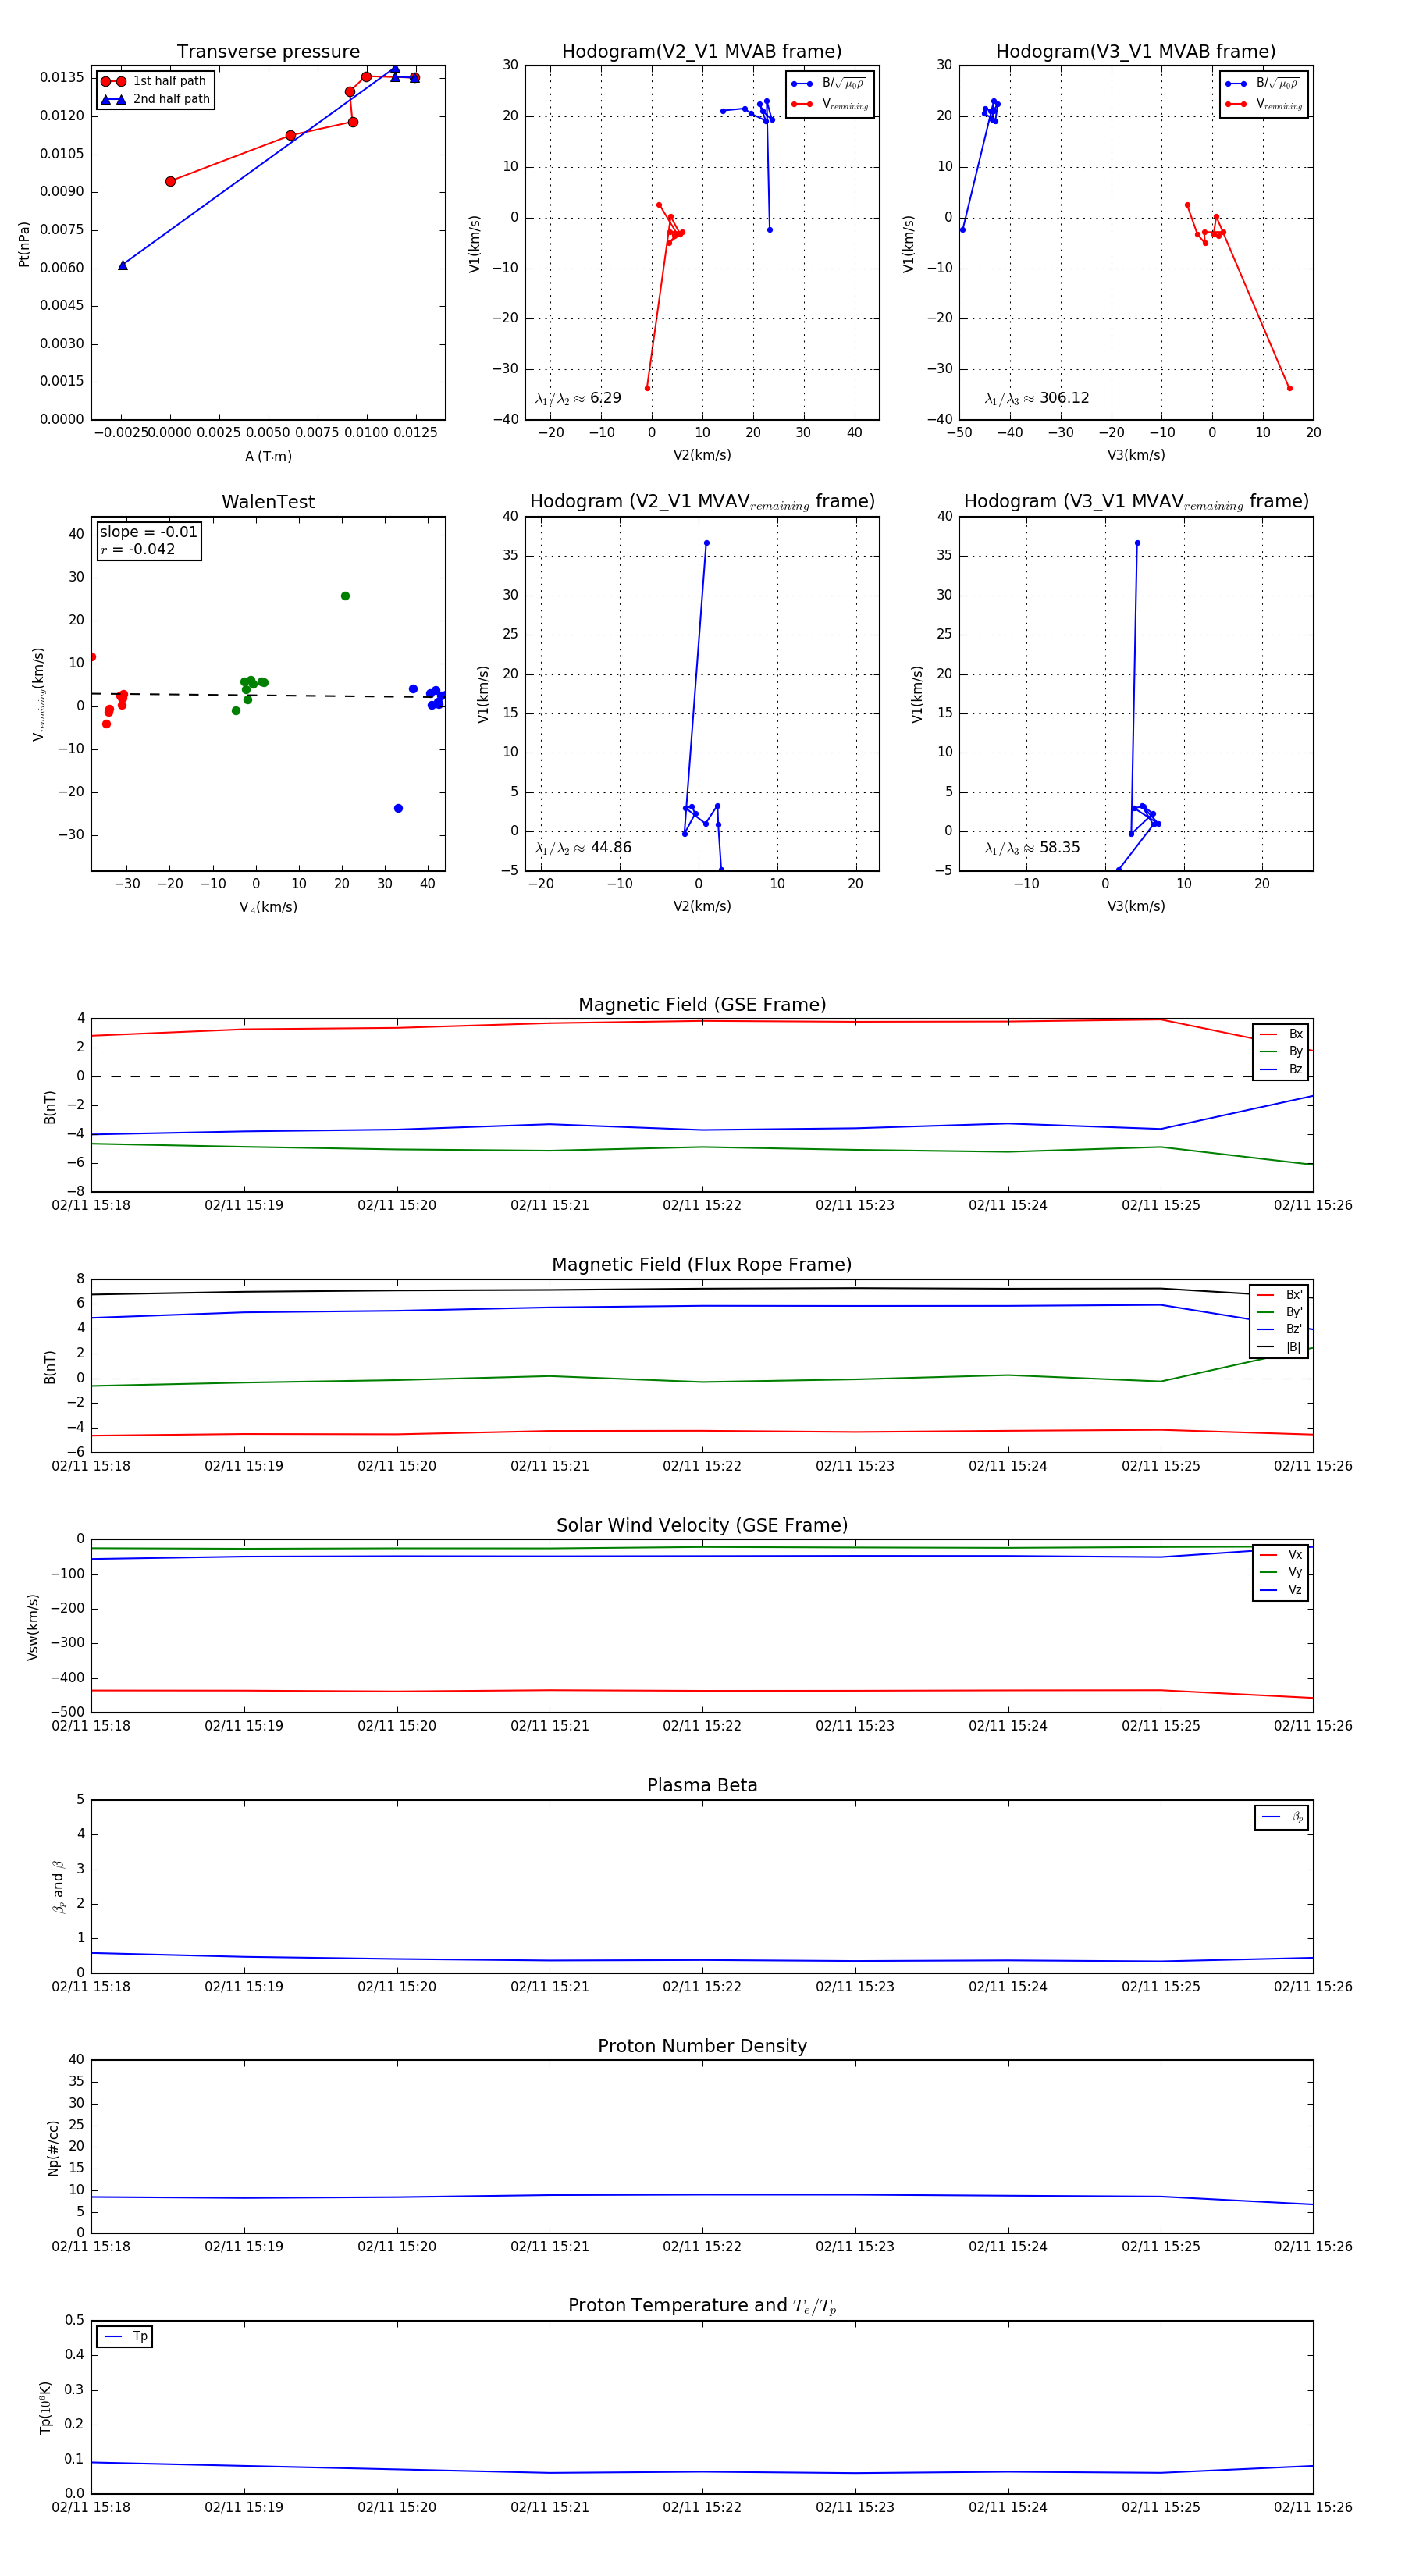
Task: Select the βp legend entry in Plasma Beta
Action: click(x=1282, y=1817)
